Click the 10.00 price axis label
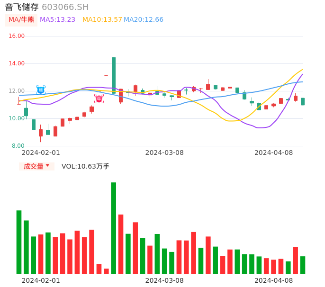This screenshot has height=287, width=325. (x=17, y=118)
